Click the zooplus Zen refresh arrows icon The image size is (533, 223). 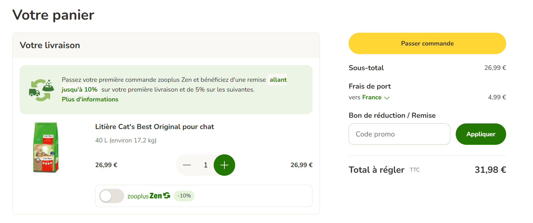[167, 195]
